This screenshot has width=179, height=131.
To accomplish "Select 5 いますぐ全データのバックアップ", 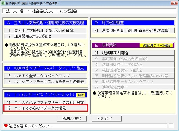I will click(x=45, y=76).
